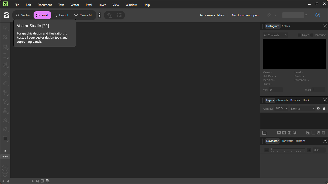This screenshot has width=328, height=184.
Task: Add a new layer group
Action: tap(313, 133)
